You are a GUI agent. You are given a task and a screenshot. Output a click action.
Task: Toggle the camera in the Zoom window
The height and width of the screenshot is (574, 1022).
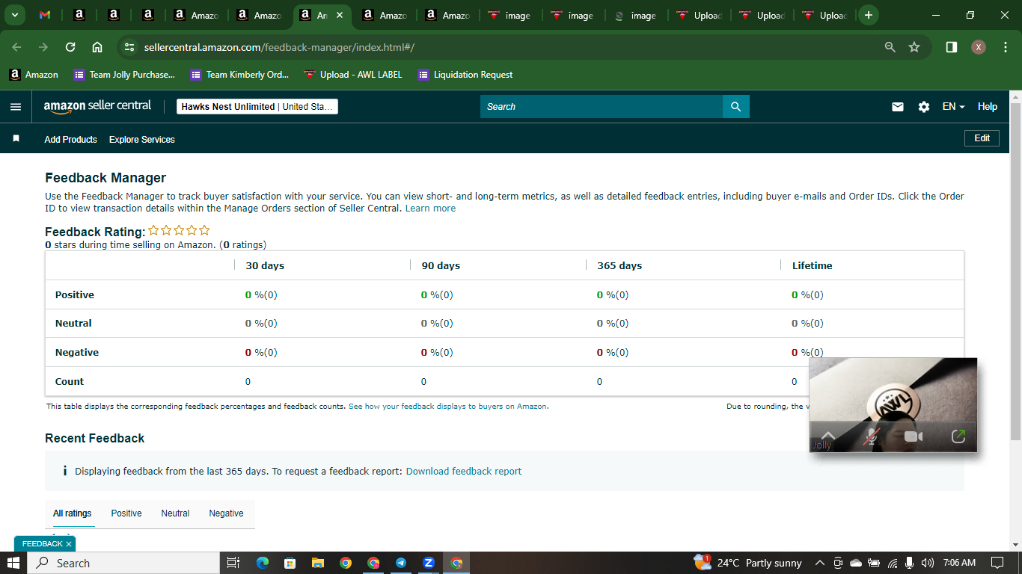coord(914,436)
